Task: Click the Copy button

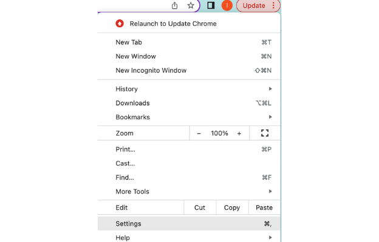Action: point(232,208)
